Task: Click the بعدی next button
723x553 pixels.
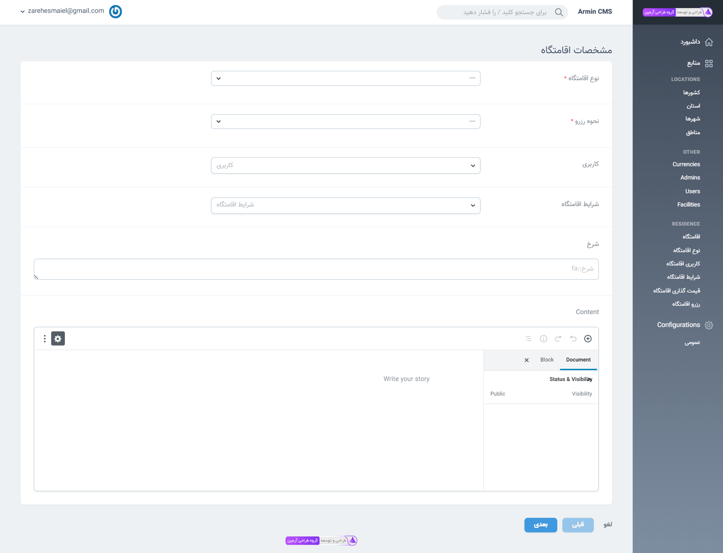Action: [540, 525]
